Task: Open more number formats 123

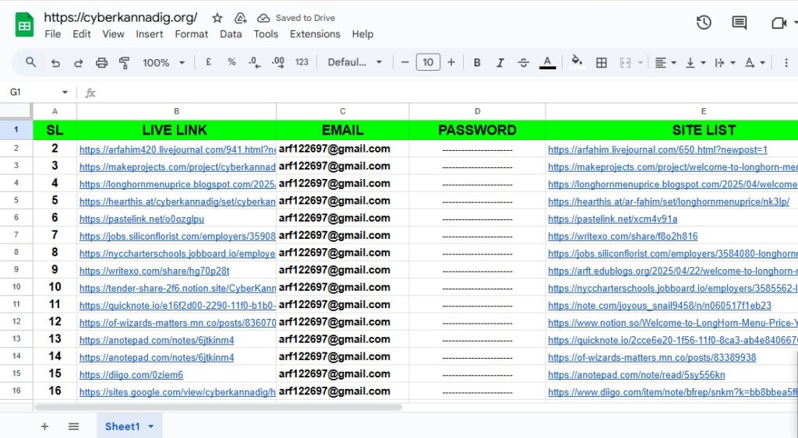Action: point(302,62)
